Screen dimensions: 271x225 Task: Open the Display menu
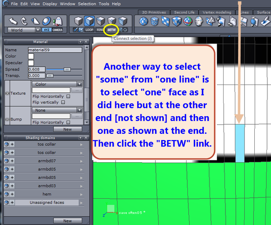point(50,4)
